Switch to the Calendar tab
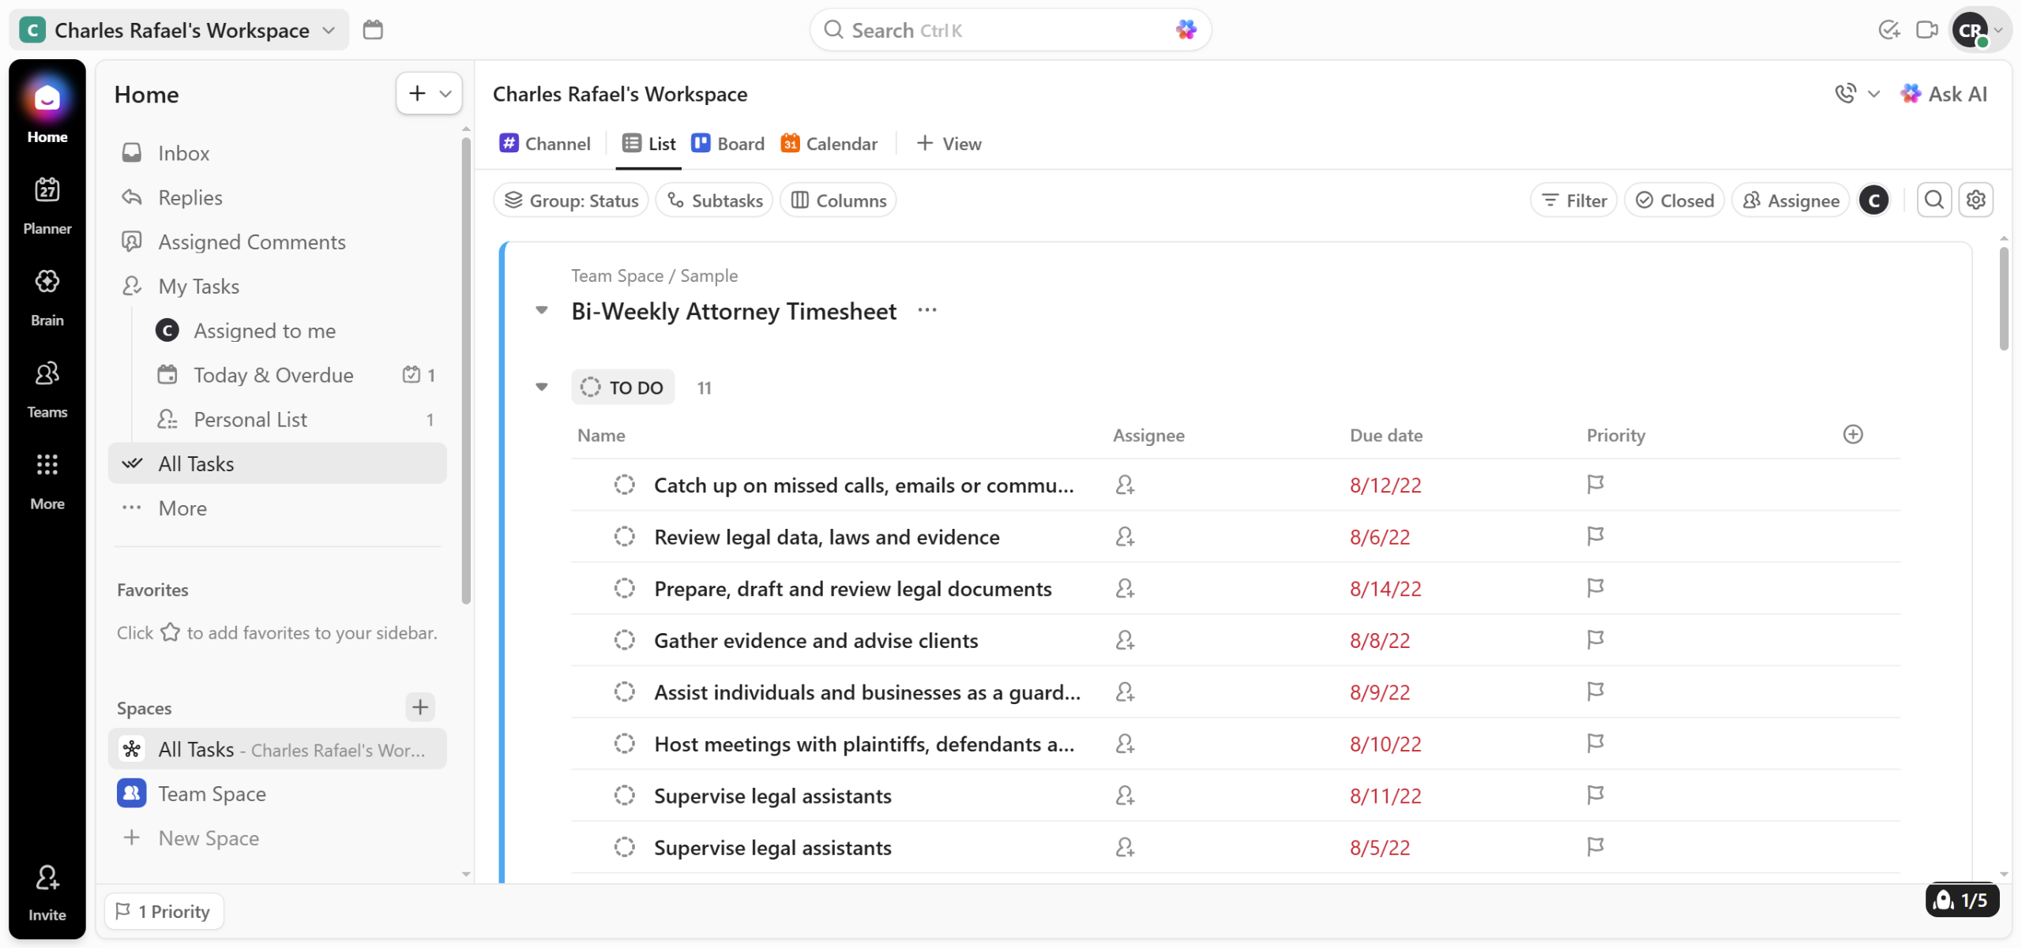This screenshot has height=948, width=2022. pyautogui.click(x=829, y=144)
